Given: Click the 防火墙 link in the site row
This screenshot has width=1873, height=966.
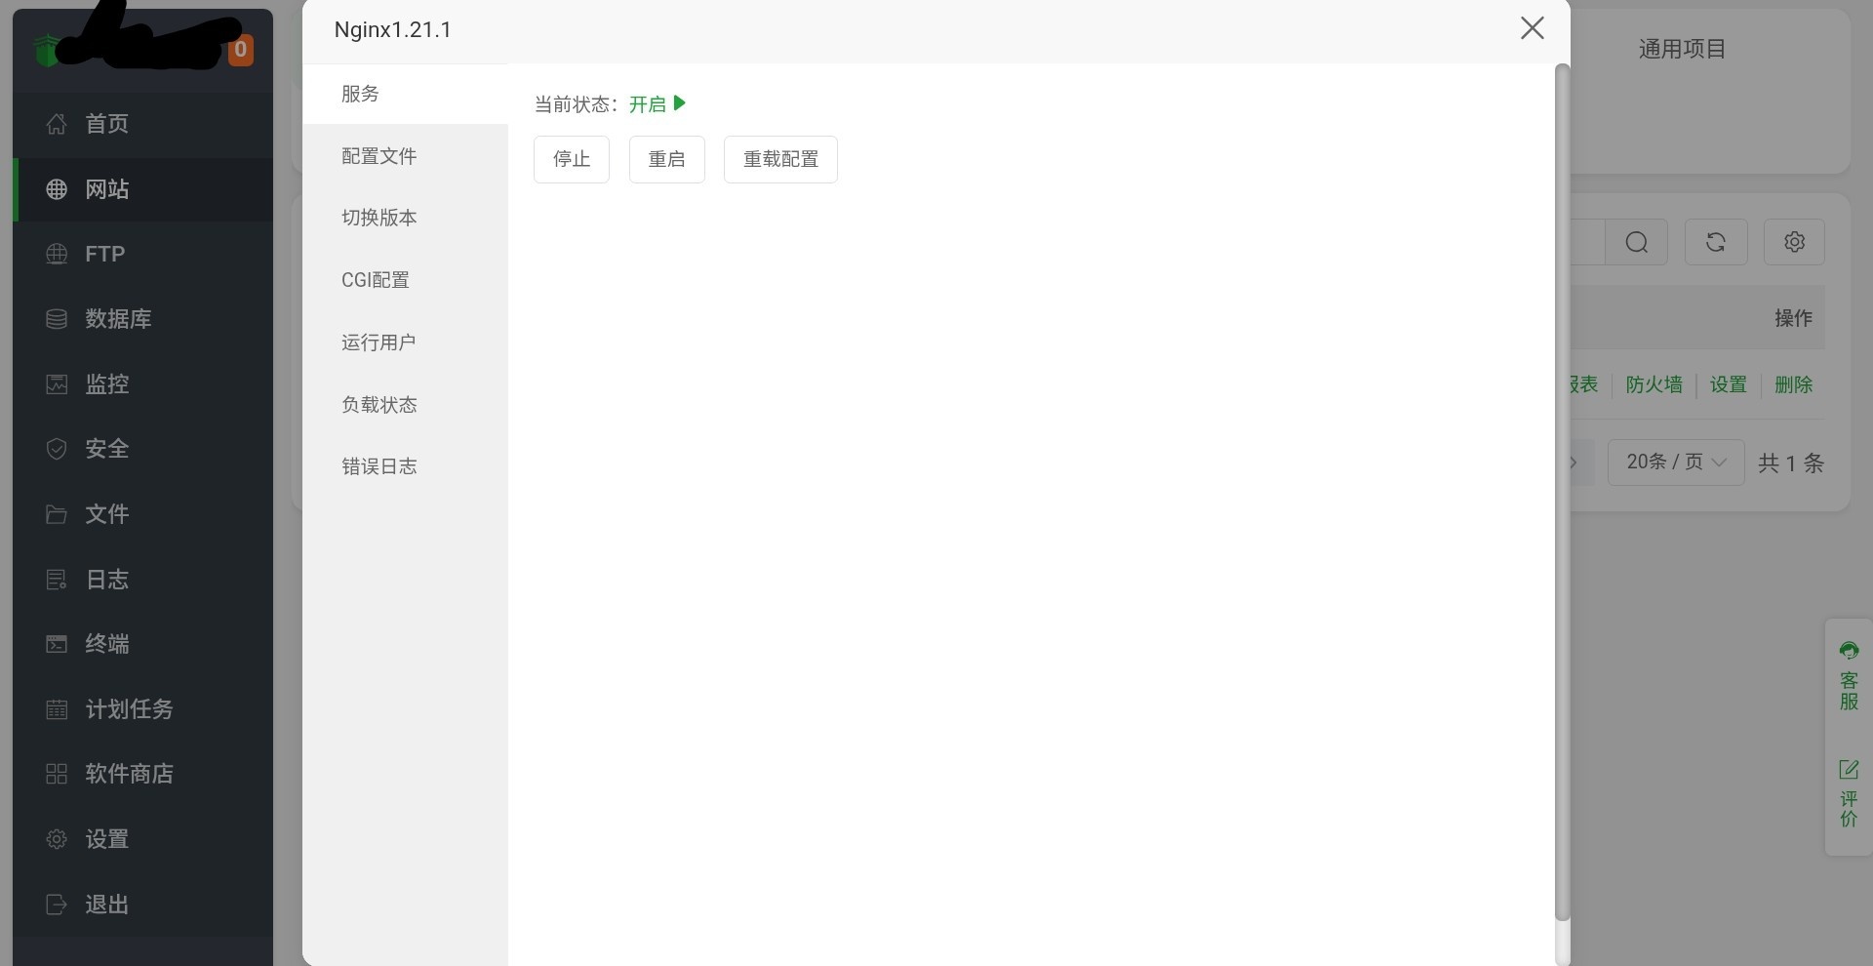Looking at the screenshot, I should click(x=1654, y=384).
